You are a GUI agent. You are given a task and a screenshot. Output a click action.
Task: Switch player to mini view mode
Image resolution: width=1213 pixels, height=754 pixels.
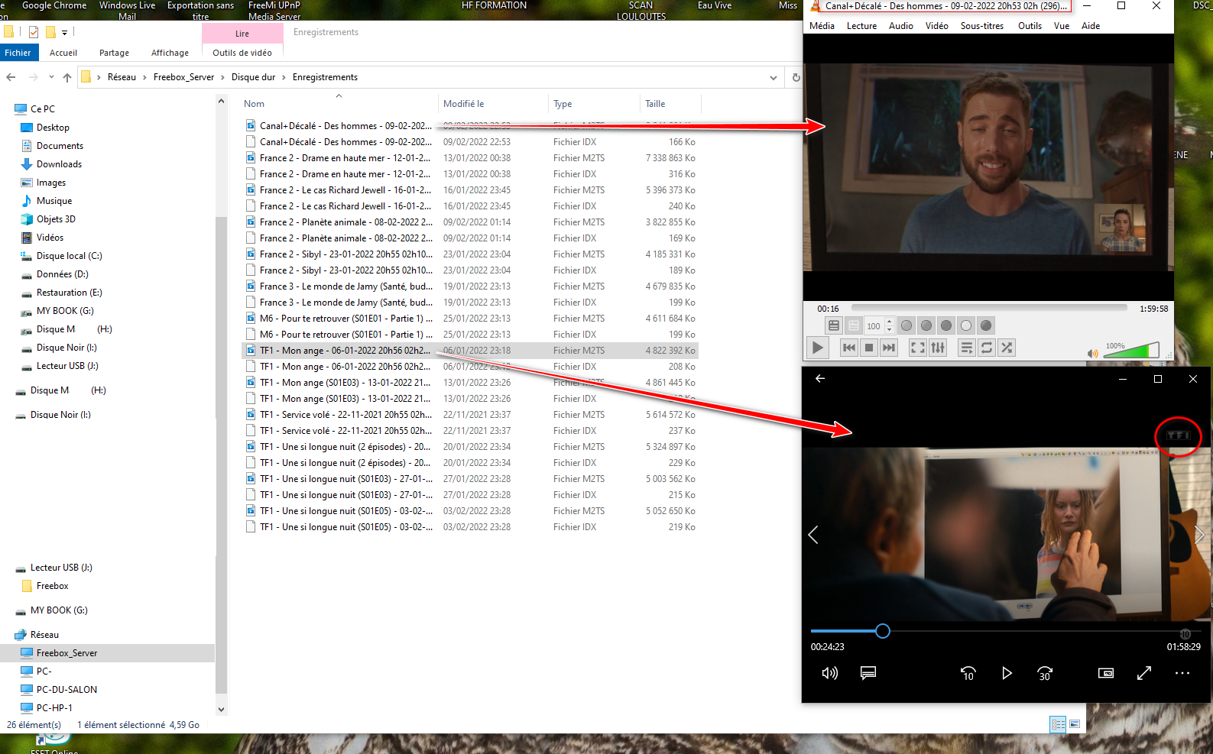point(1106,673)
